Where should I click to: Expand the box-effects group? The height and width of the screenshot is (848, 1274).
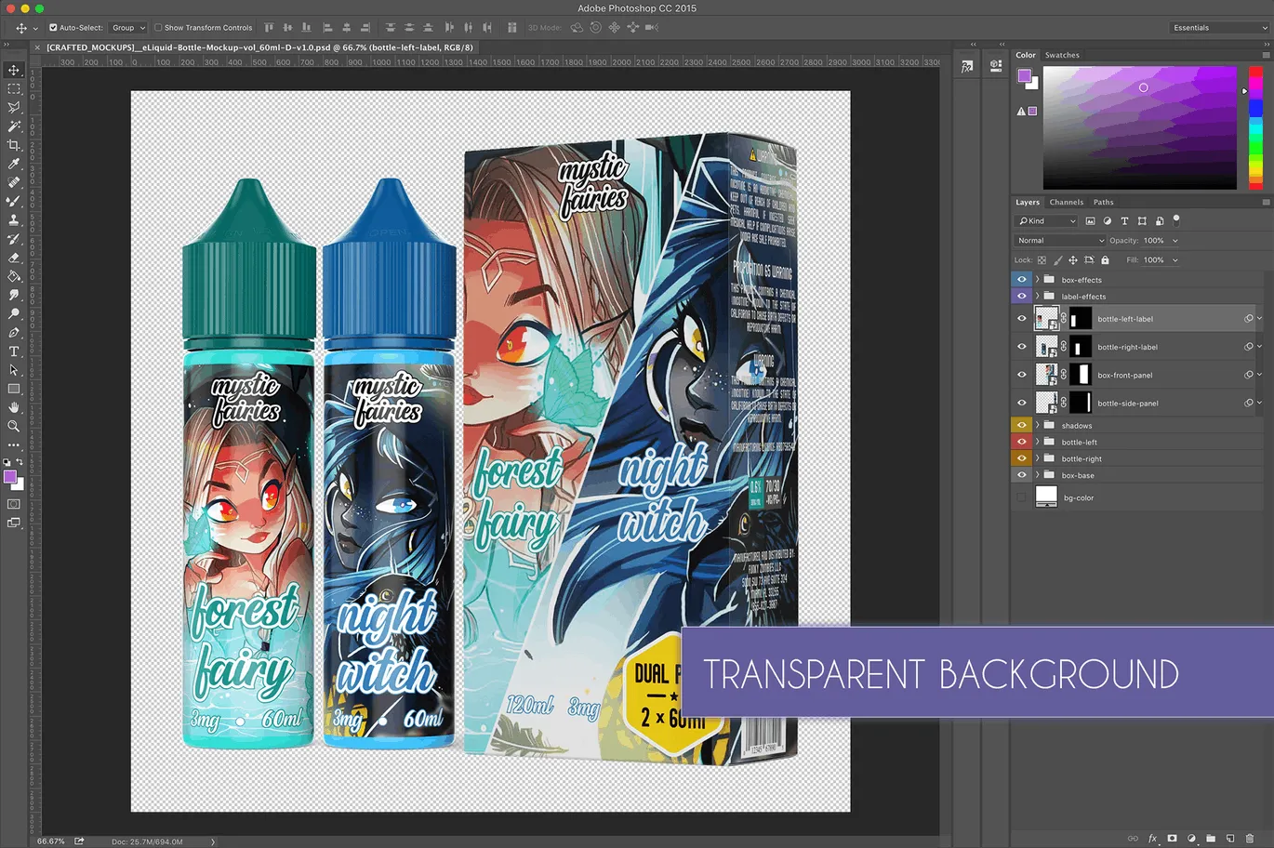1037,279
